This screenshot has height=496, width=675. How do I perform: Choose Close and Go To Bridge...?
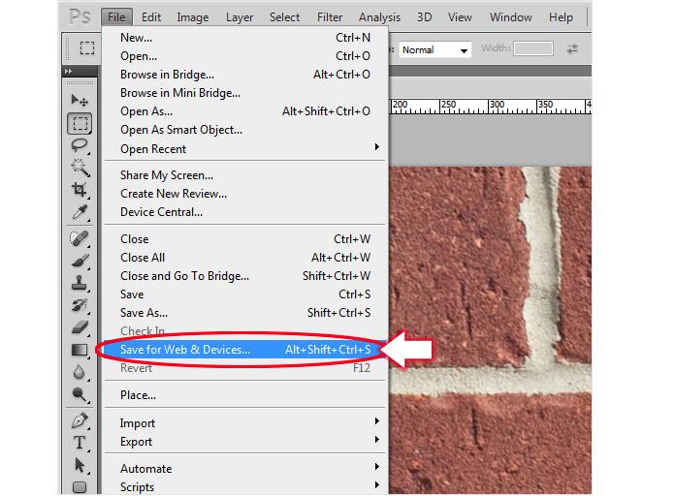click(x=244, y=276)
